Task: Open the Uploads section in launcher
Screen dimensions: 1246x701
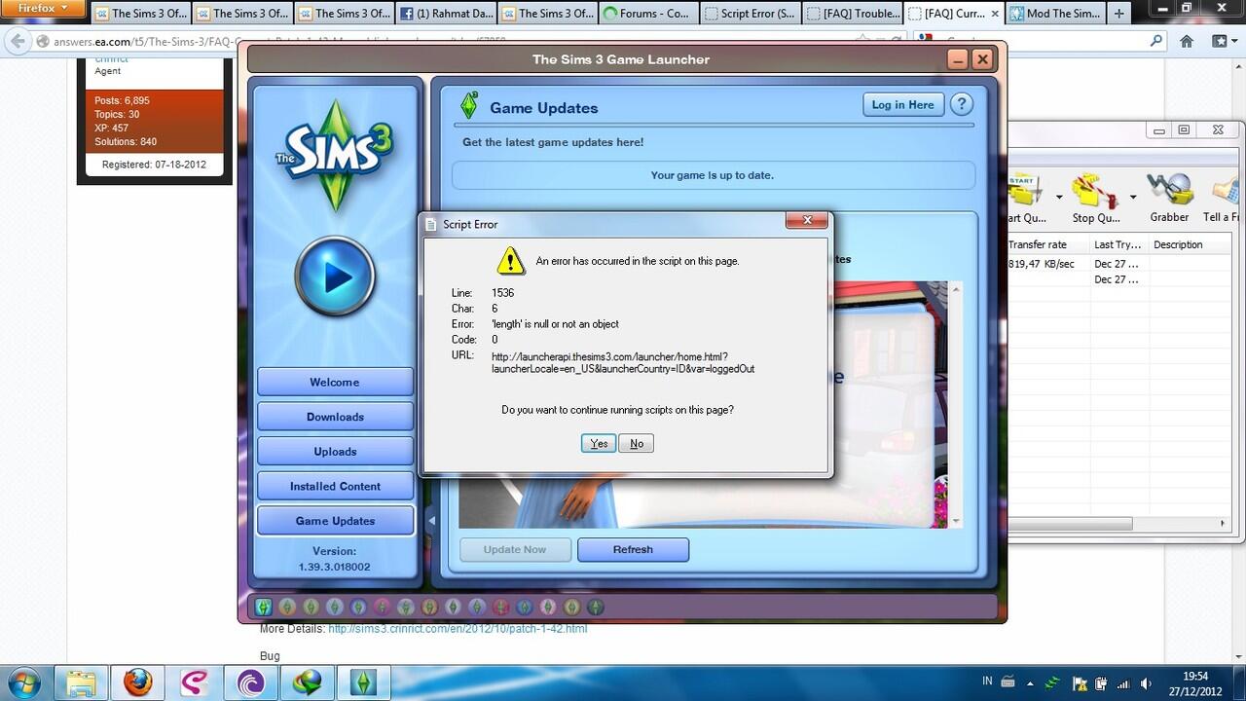Action: 335,452
